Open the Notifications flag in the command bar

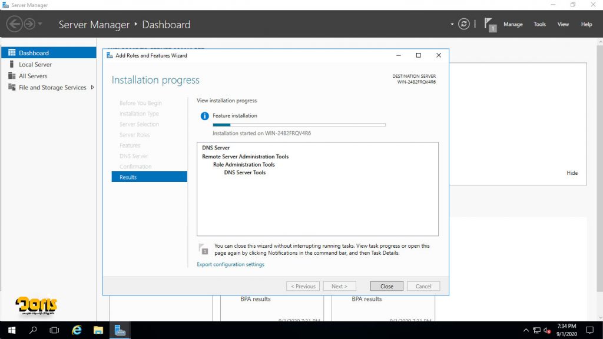490,25
